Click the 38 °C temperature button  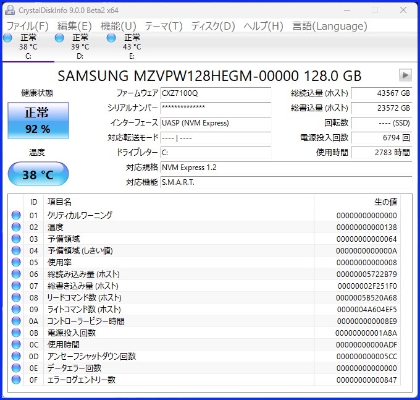coord(38,174)
